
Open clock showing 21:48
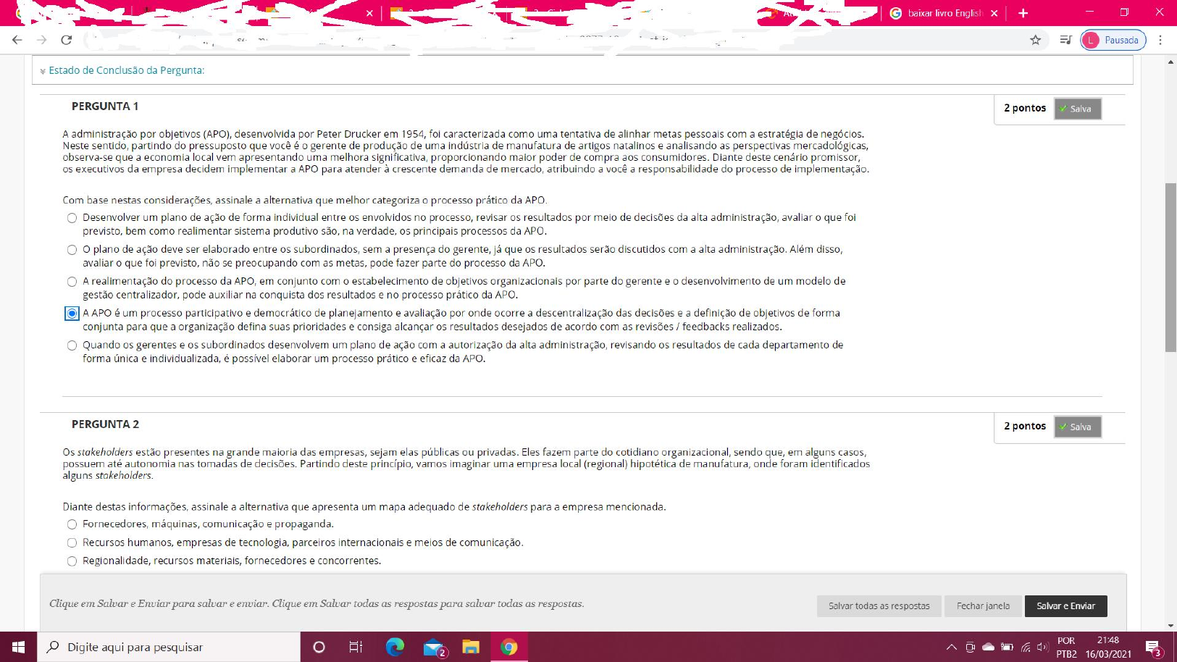pyautogui.click(x=1108, y=647)
